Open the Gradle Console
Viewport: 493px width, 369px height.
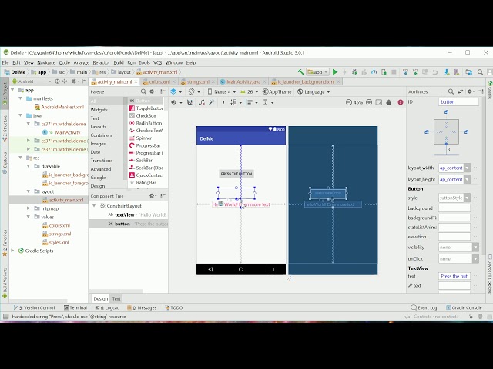[x=464, y=307]
